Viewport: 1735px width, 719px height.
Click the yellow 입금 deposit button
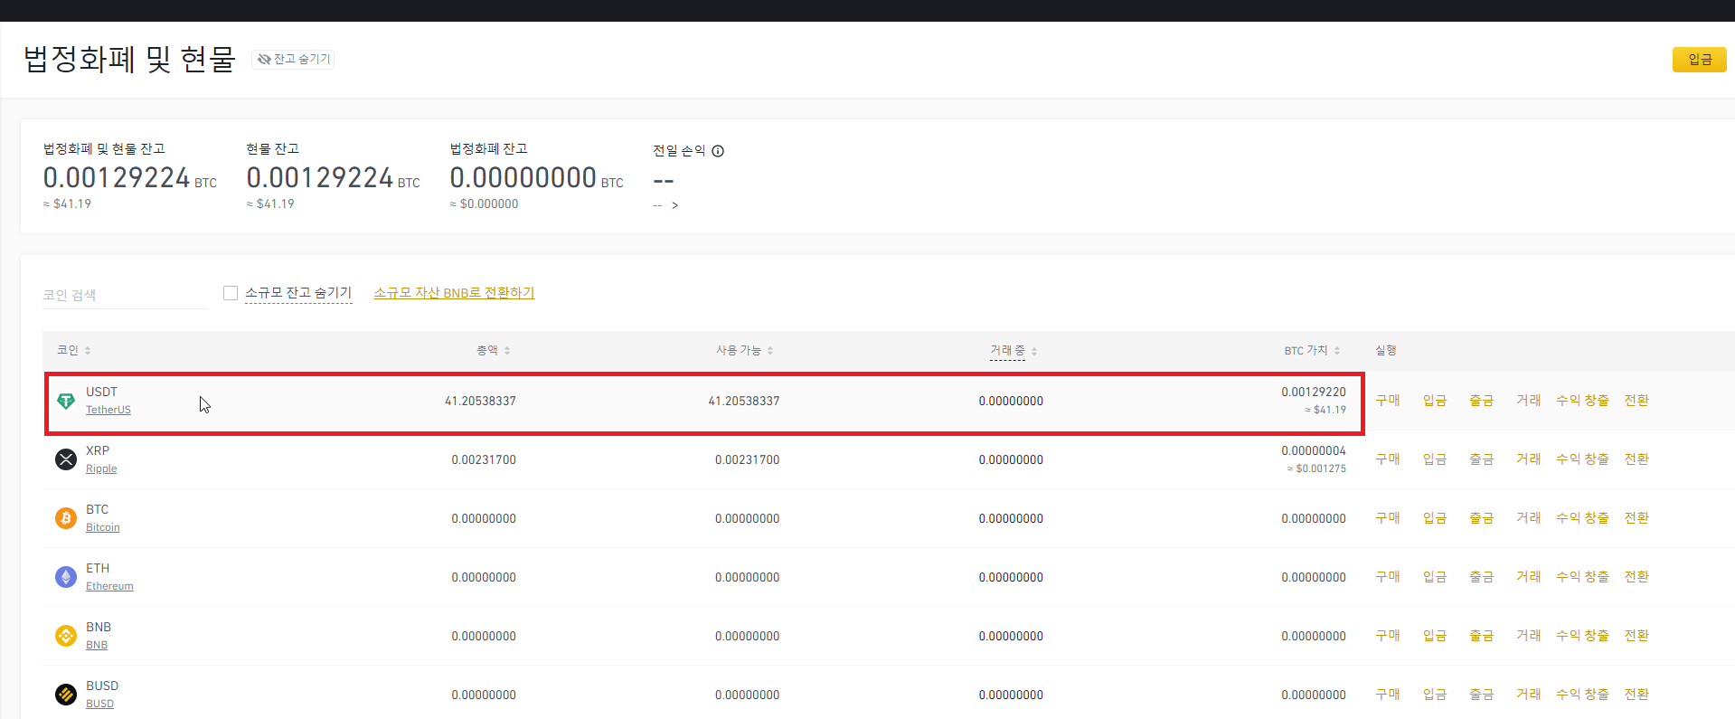click(1699, 60)
